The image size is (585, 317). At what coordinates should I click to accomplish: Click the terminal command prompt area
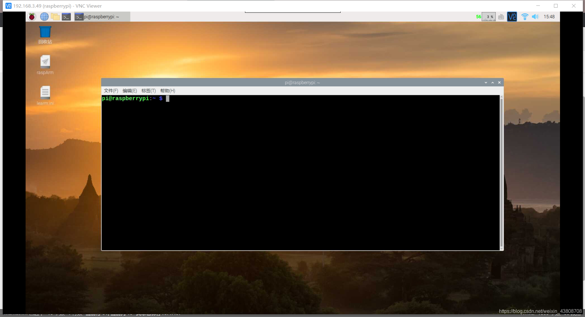300,172
